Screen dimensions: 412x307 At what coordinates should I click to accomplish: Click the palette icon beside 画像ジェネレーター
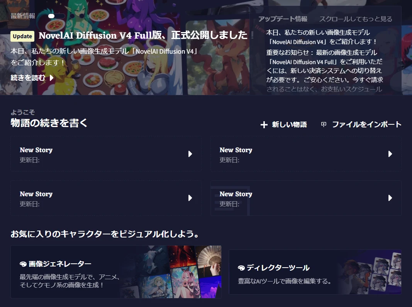(23, 264)
